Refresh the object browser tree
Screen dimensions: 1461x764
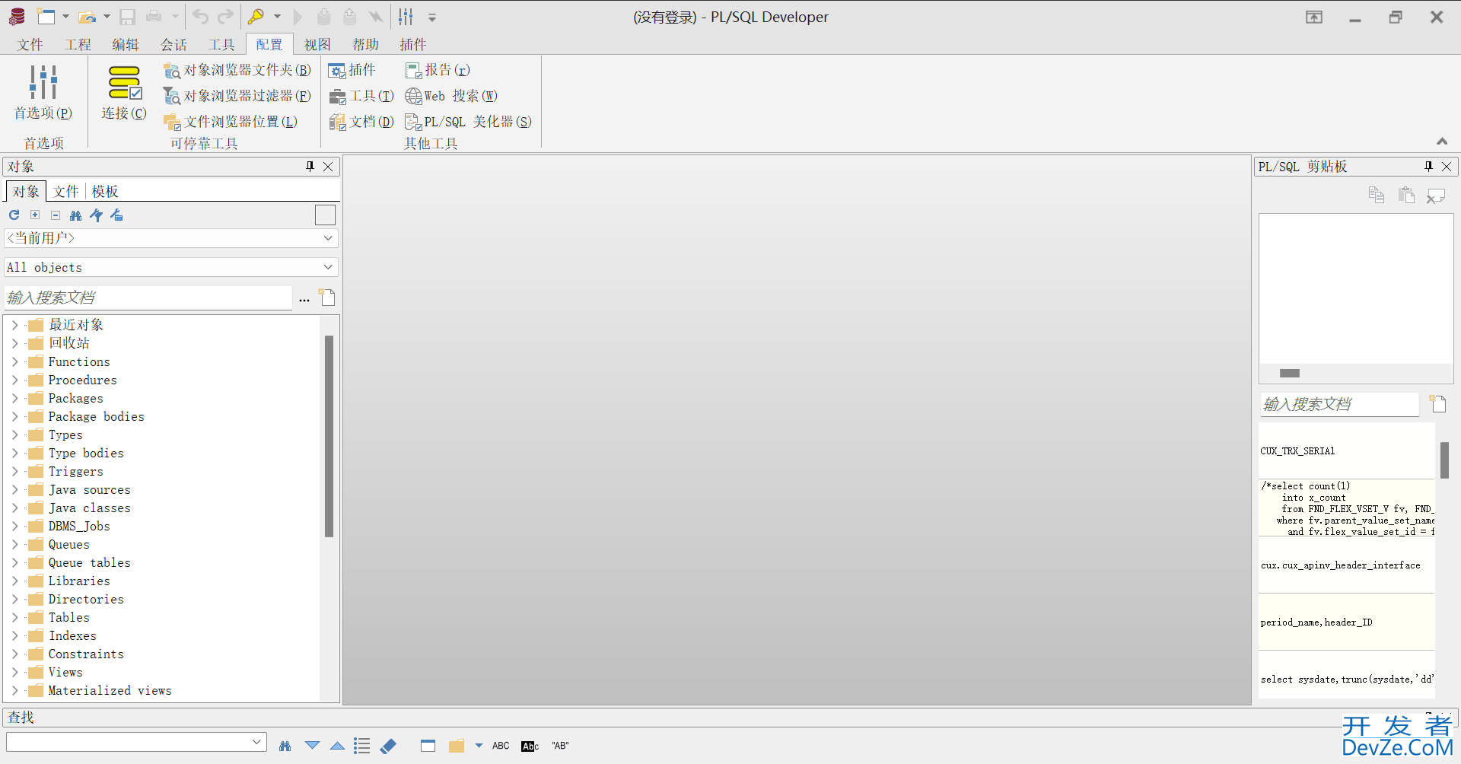(14, 215)
